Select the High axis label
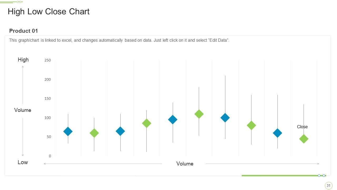This screenshot has height=190, width=337. [23, 60]
